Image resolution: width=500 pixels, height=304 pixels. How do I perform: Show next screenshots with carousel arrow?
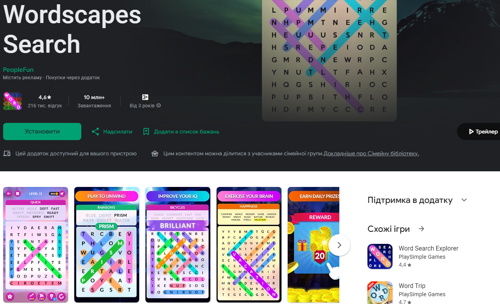(x=339, y=245)
